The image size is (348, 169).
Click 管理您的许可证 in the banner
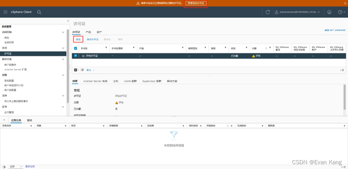point(196,3)
